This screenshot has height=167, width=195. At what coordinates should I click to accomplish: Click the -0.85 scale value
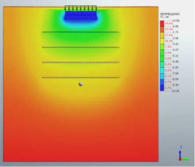click(x=175, y=27)
